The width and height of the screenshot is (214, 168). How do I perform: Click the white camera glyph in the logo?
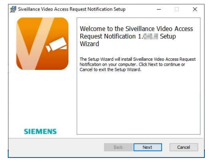coord(57,44)
